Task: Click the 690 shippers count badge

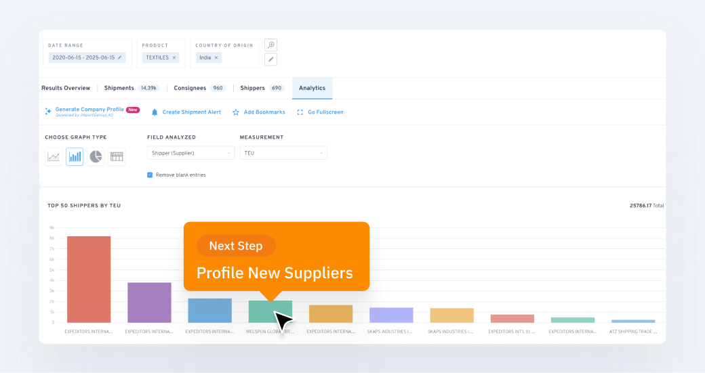Action: [x=277, y=88]
